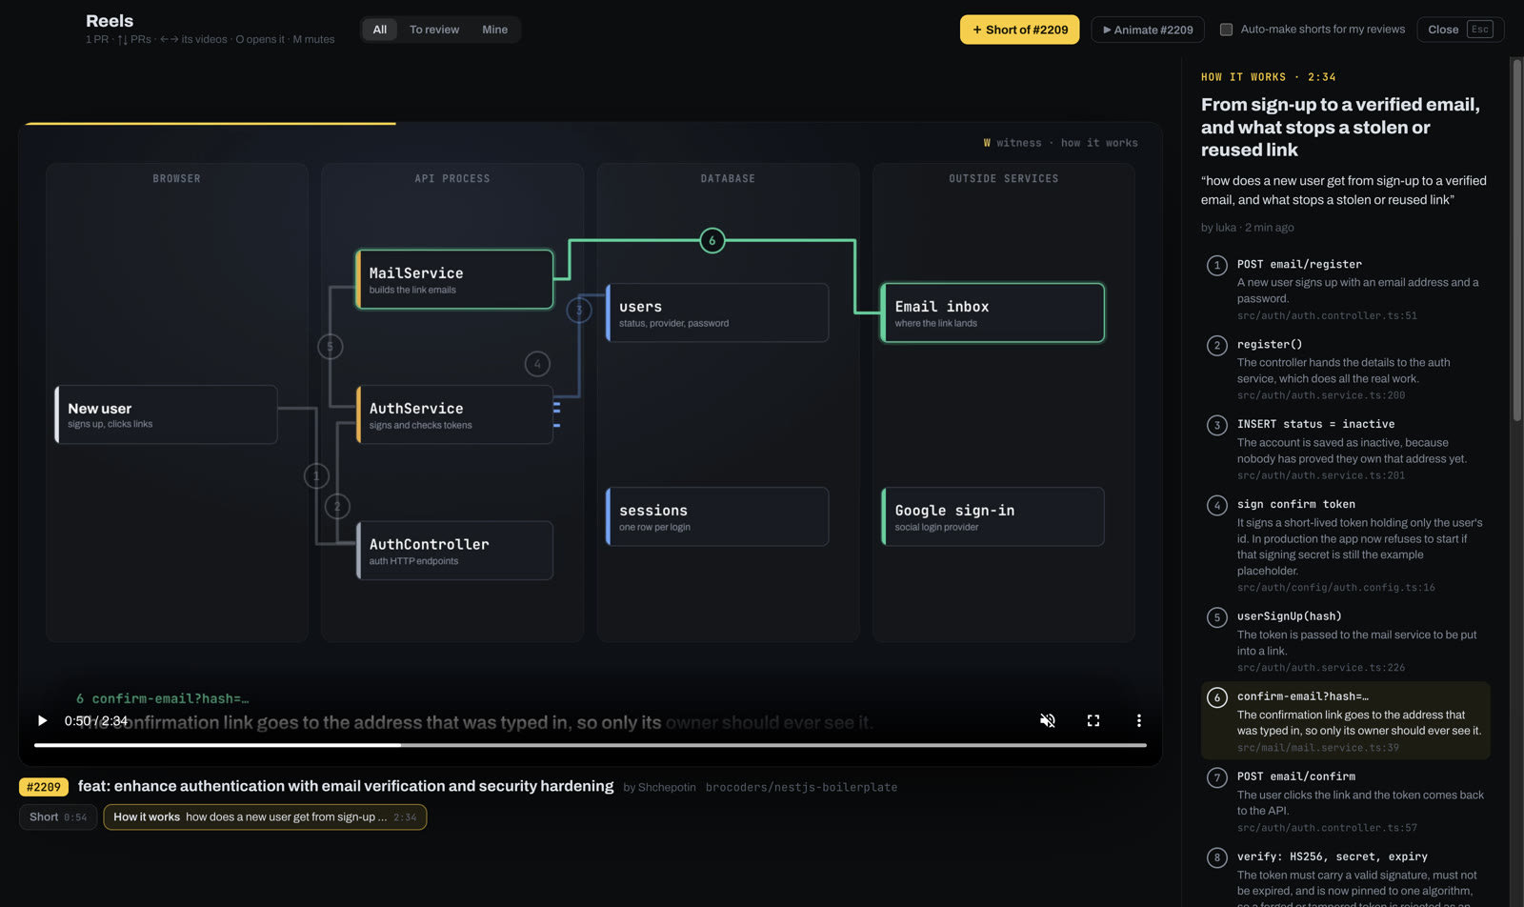The image size is (1524, 907).
Task: Open src/auth/auth.controller.ts:51 file reference
Action: coord(1327,315)
